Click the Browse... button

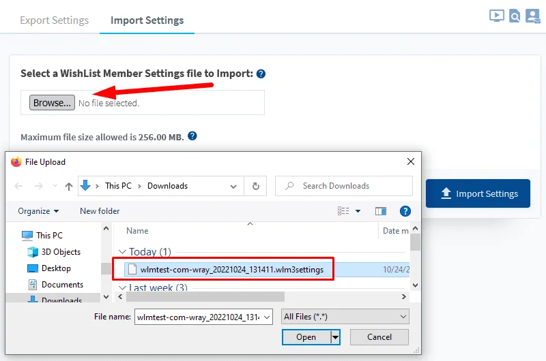(52, 103)
